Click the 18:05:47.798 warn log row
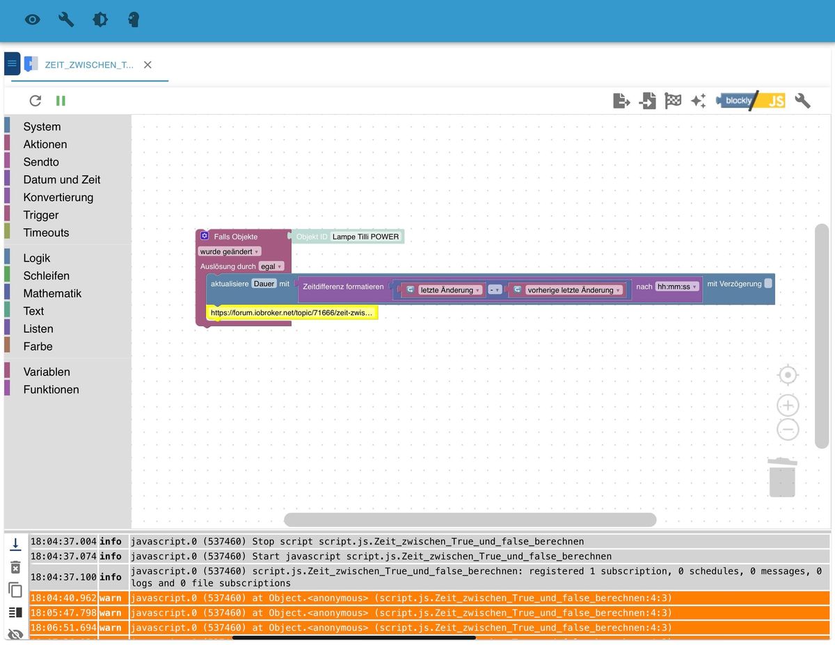 429,613
